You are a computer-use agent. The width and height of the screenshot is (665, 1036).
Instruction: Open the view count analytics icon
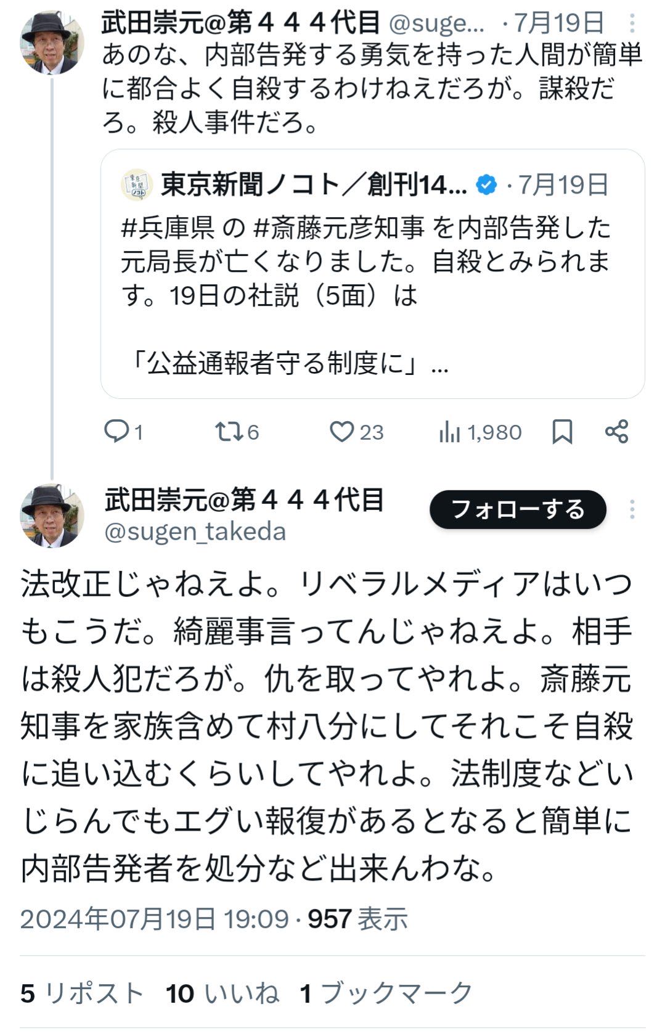[450, 432]
